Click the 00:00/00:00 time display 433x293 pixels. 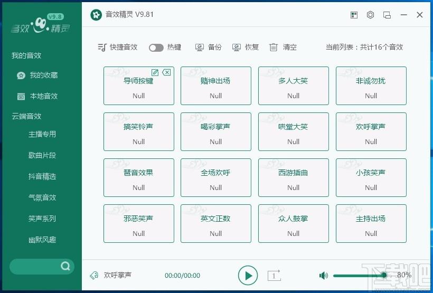pos(182,276)
